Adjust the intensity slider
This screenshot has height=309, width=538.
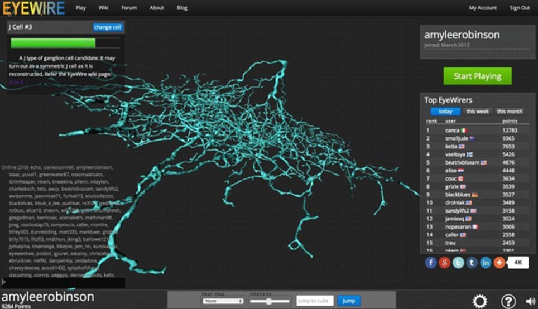click(270, 301)
